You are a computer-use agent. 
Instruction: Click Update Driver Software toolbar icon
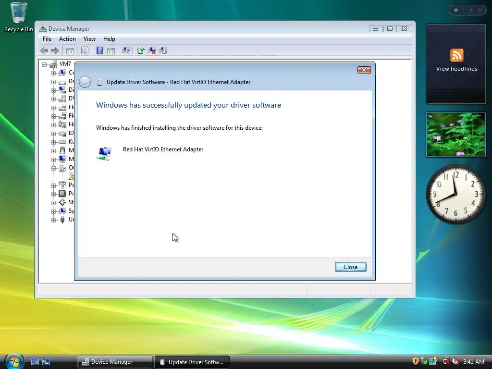click(x=141, y=50)
